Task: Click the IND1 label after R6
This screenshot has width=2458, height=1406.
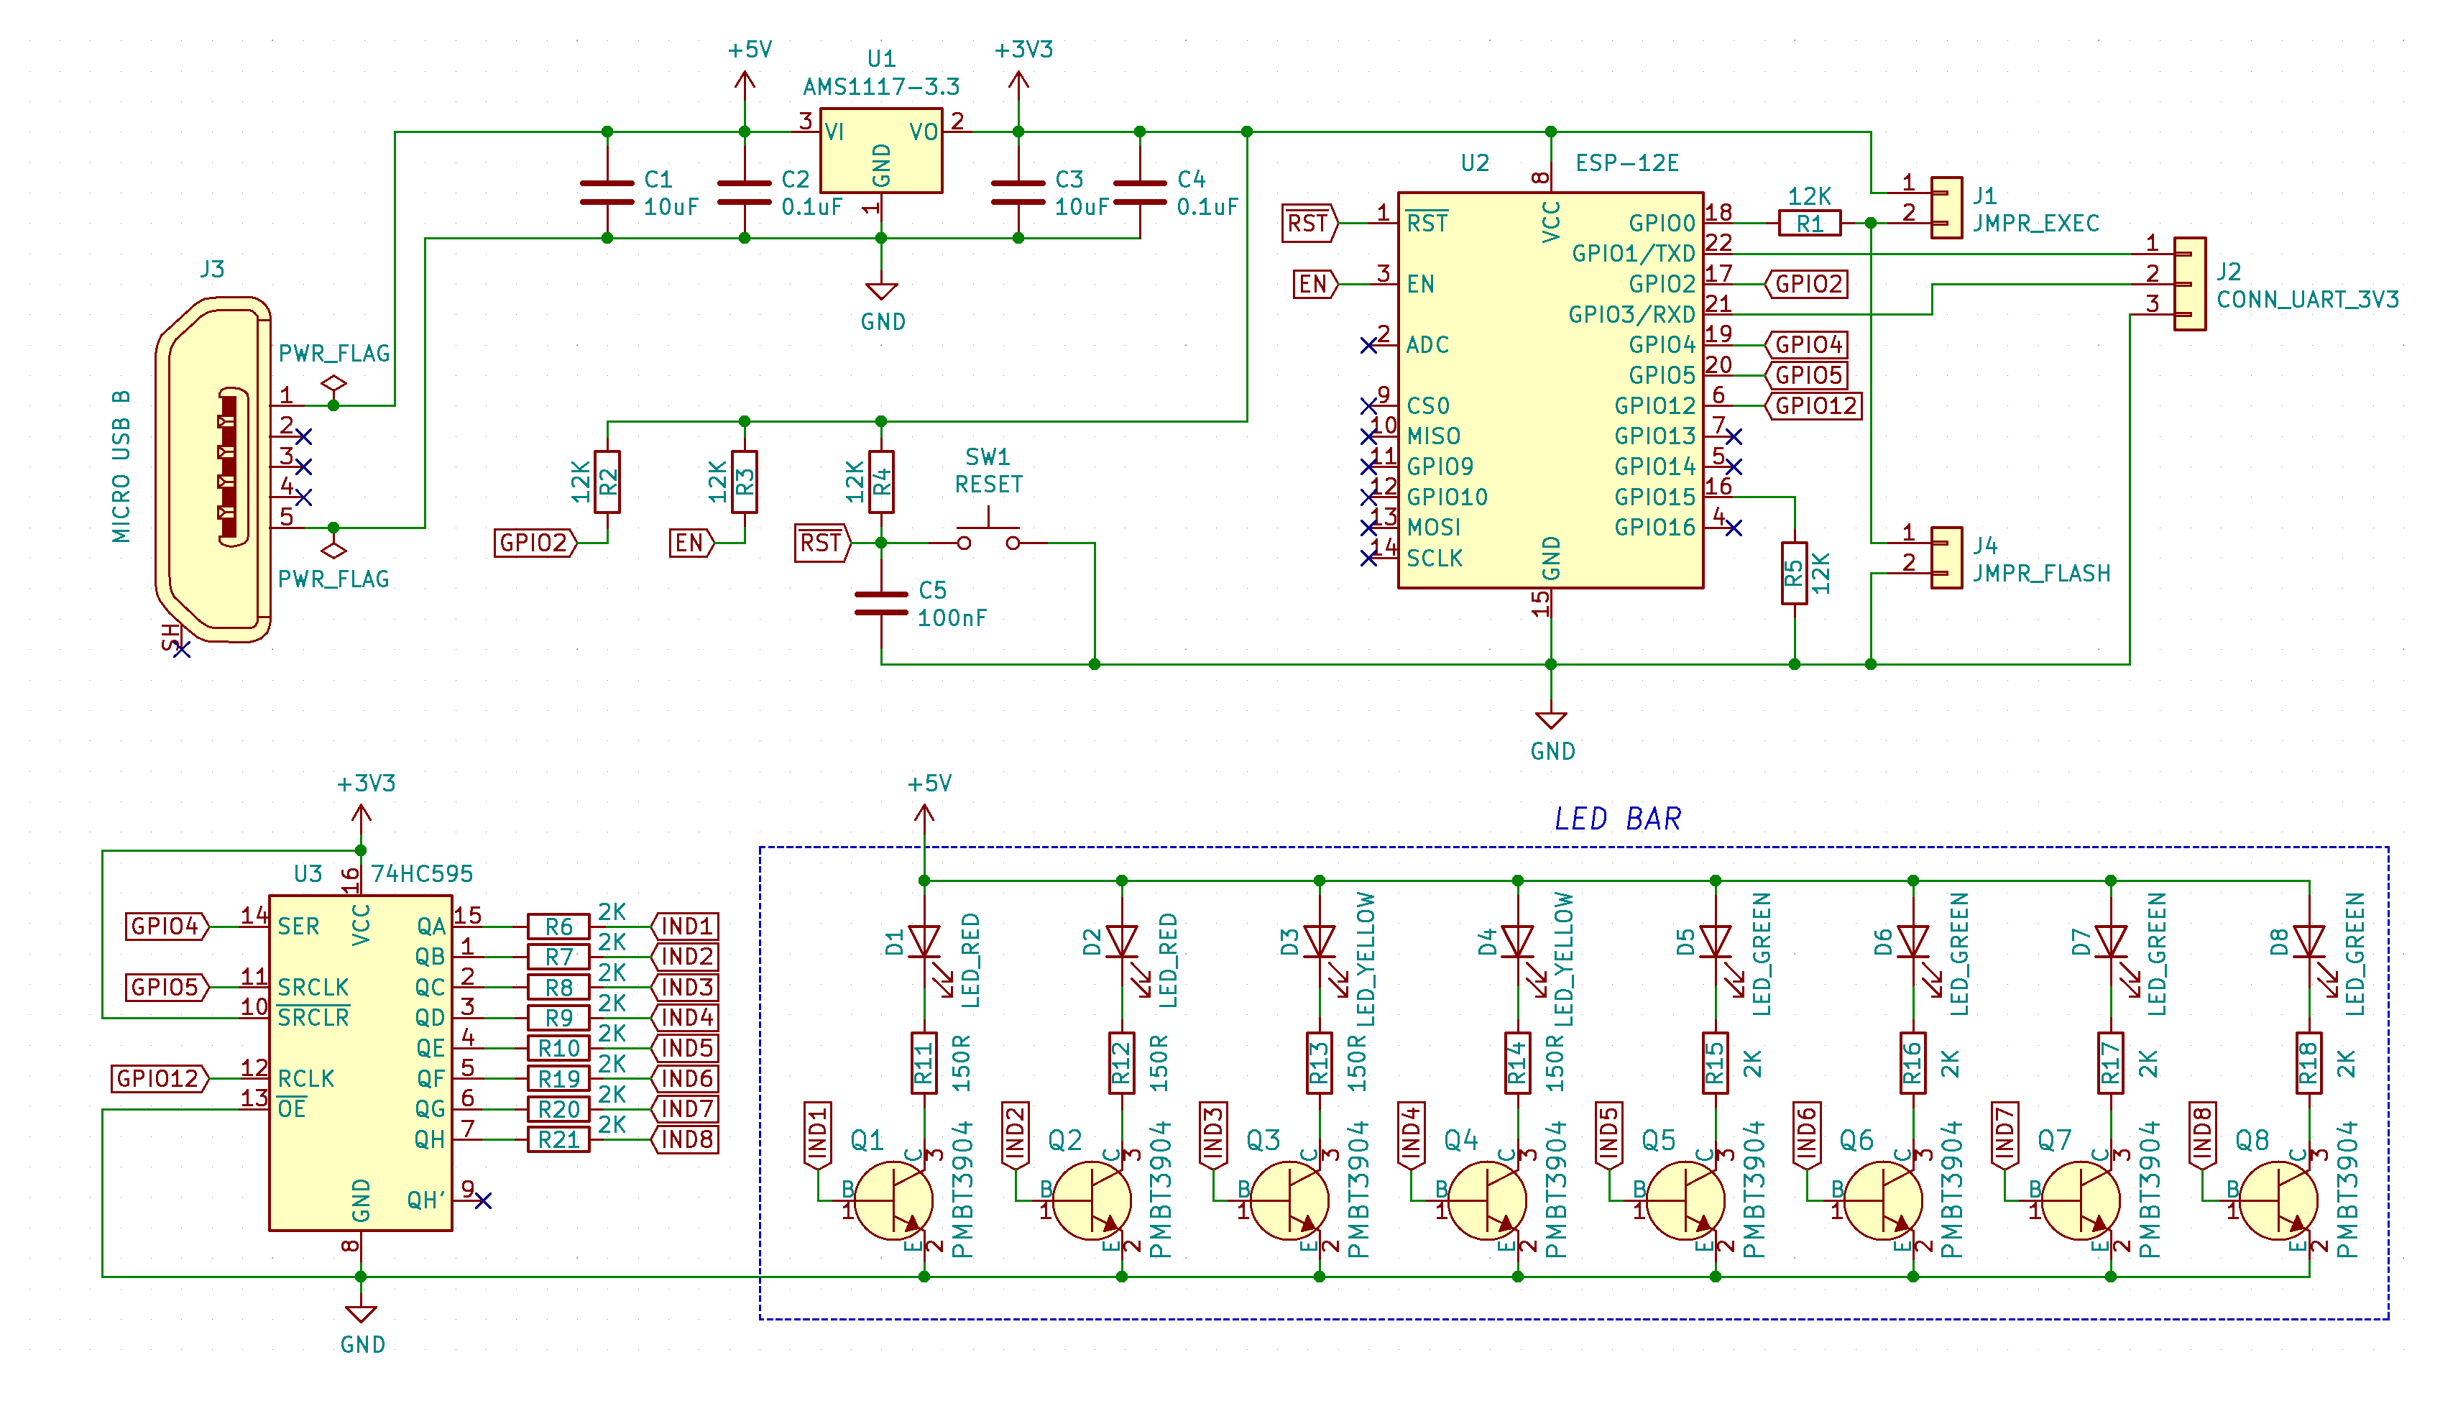Action: (686, 927)
